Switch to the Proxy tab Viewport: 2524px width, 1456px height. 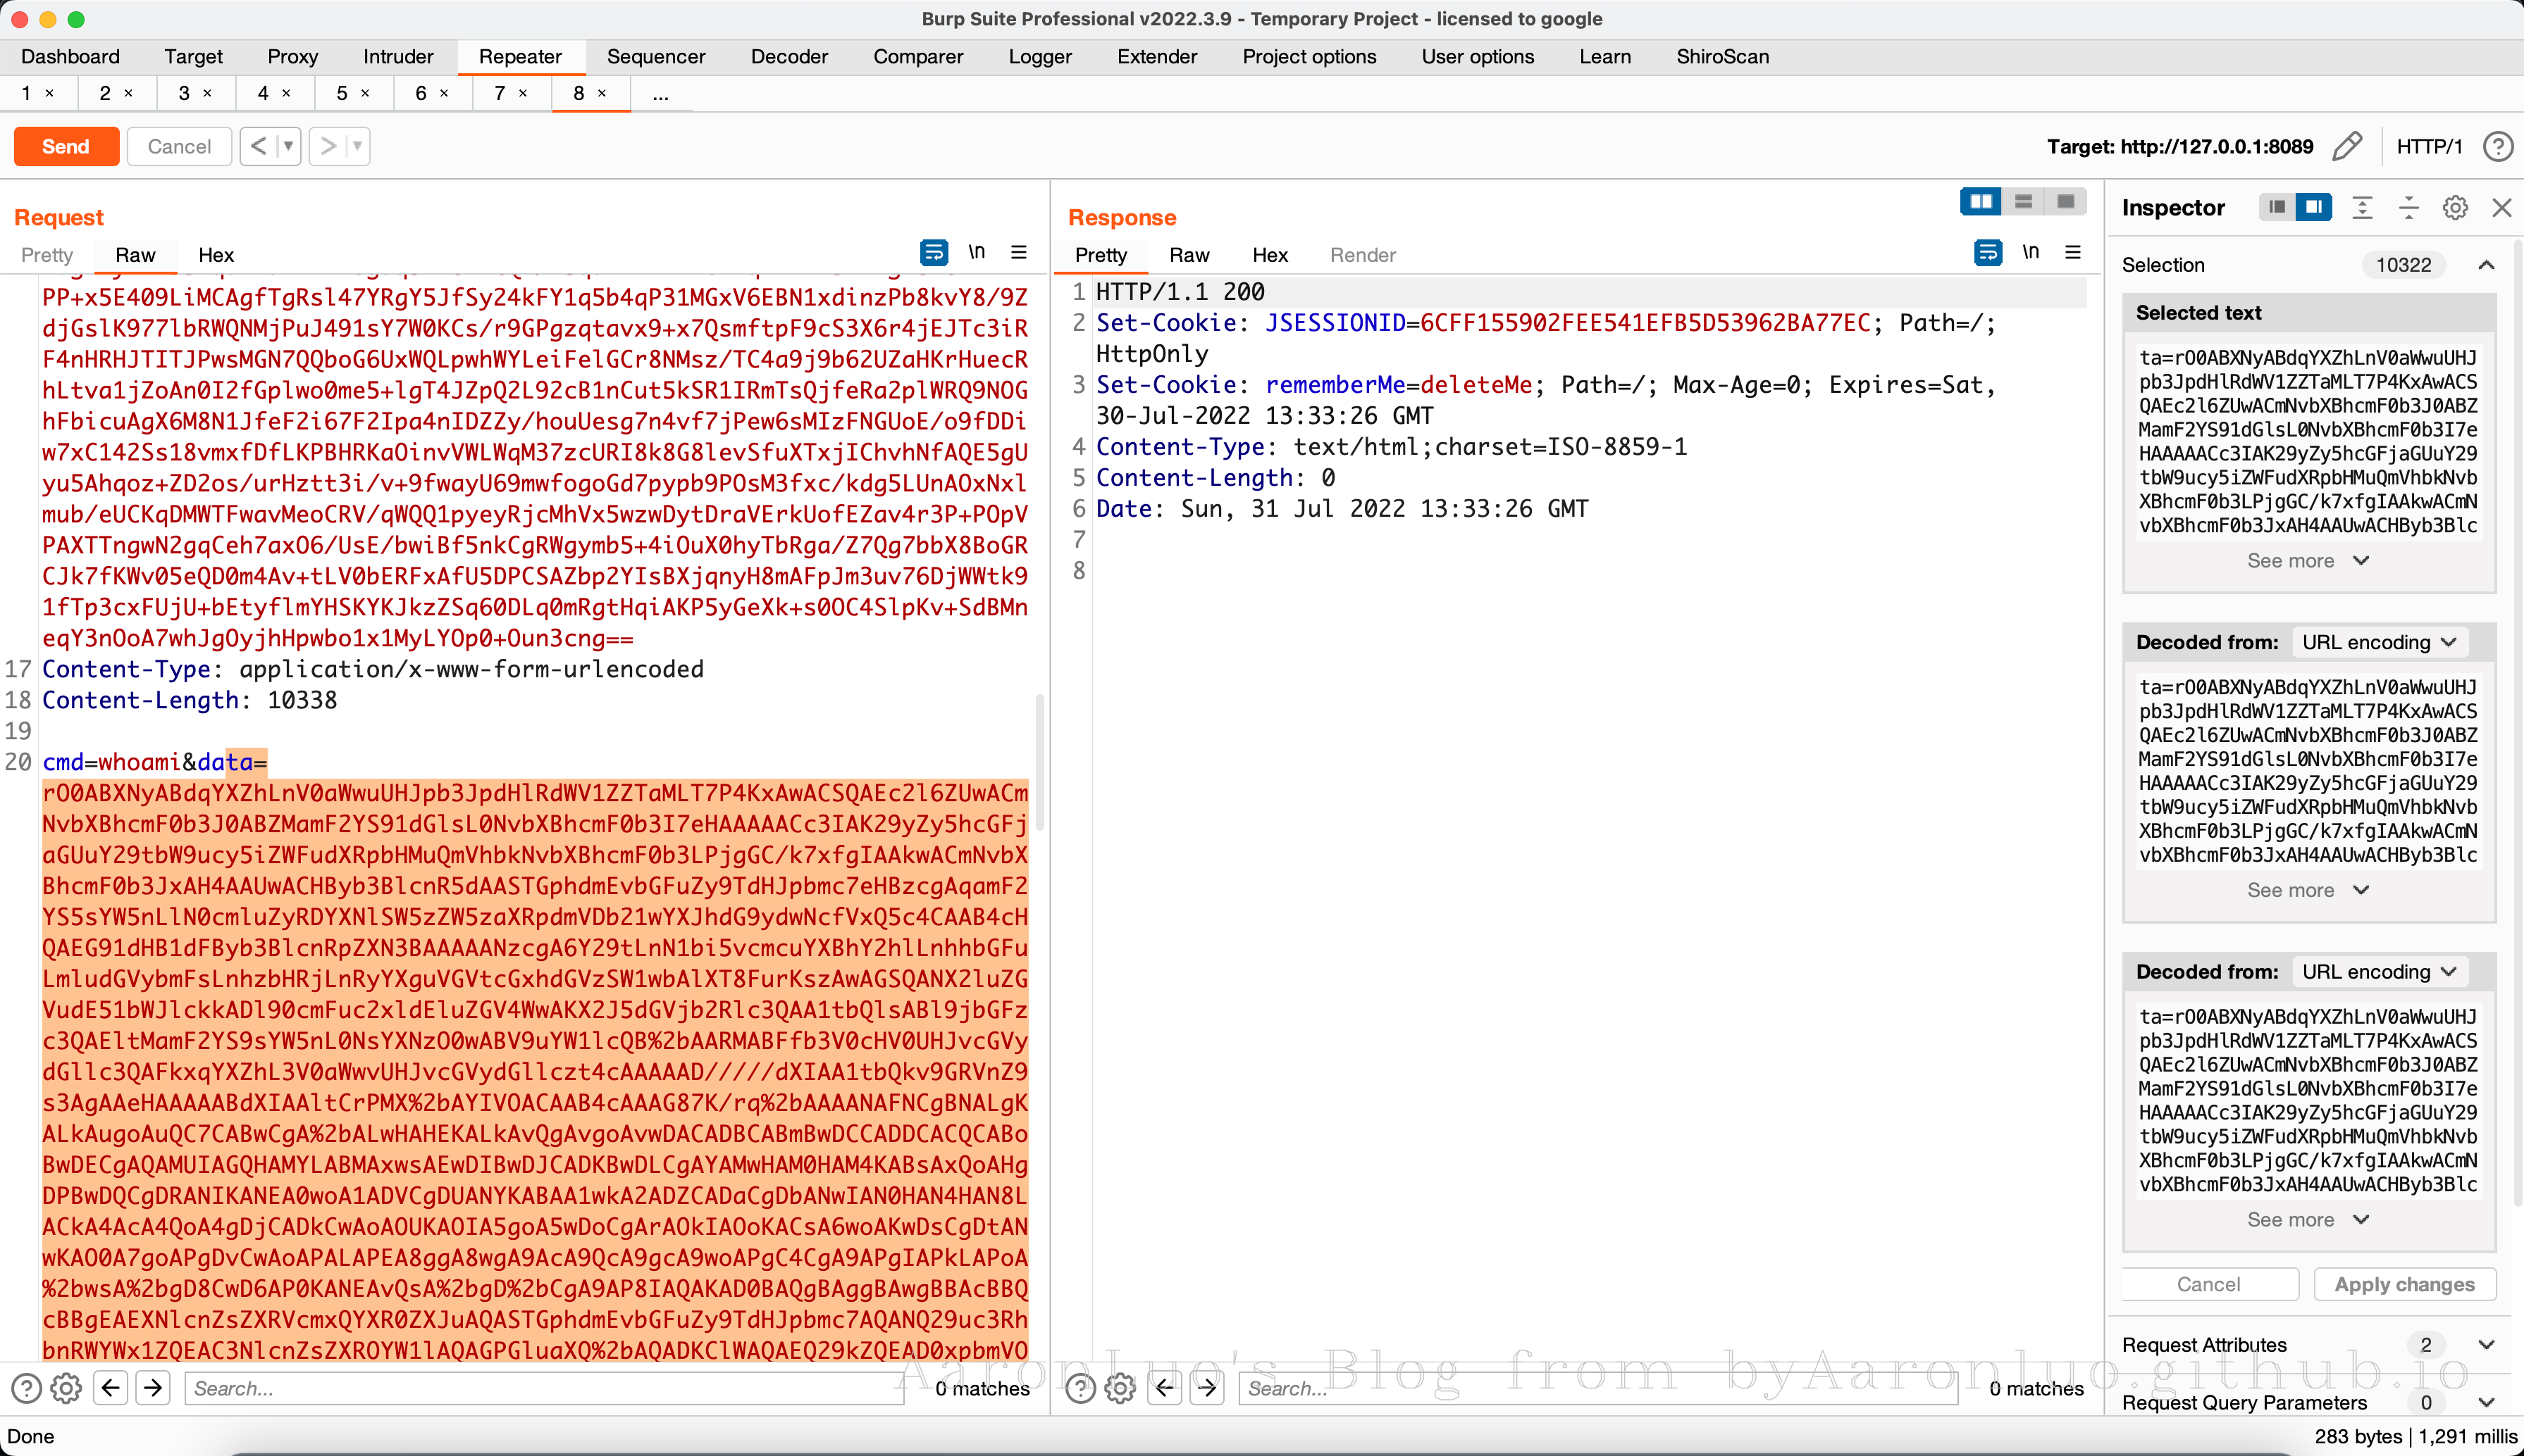click(x=292, y=57)
